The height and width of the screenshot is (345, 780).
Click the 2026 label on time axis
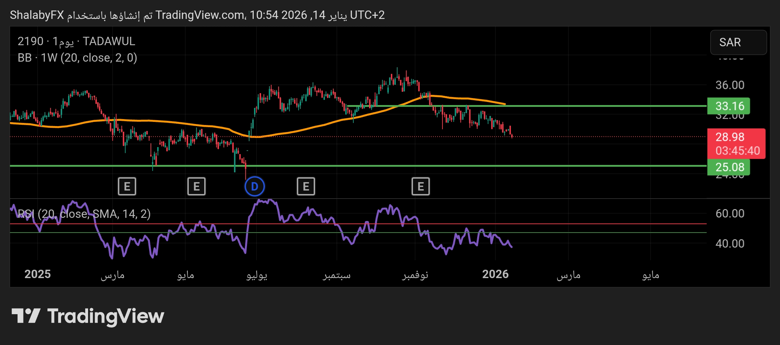tap(495, 274)
